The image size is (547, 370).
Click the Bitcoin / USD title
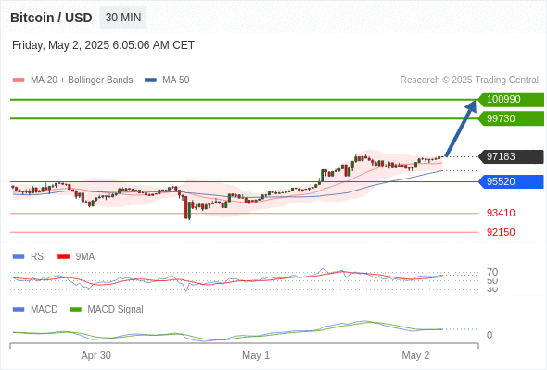coord(51,18)
